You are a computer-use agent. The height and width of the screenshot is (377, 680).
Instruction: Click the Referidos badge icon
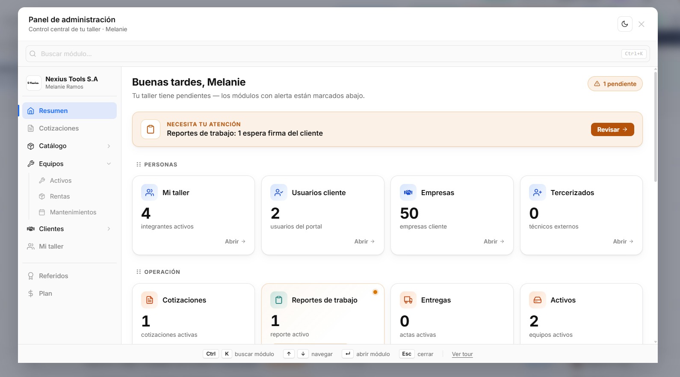[31, 276]
